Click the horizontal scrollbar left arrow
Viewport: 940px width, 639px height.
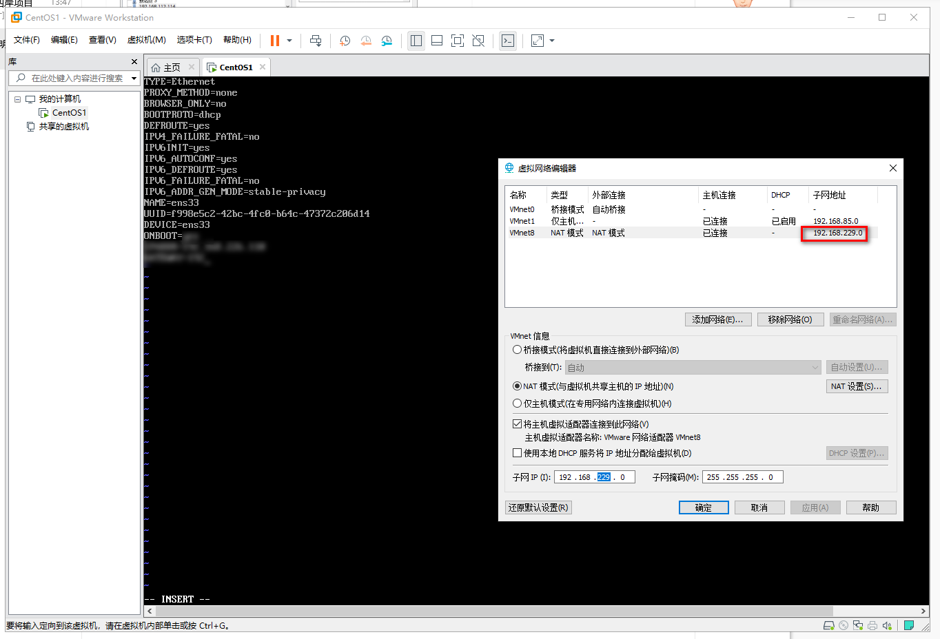click(150, 611)
